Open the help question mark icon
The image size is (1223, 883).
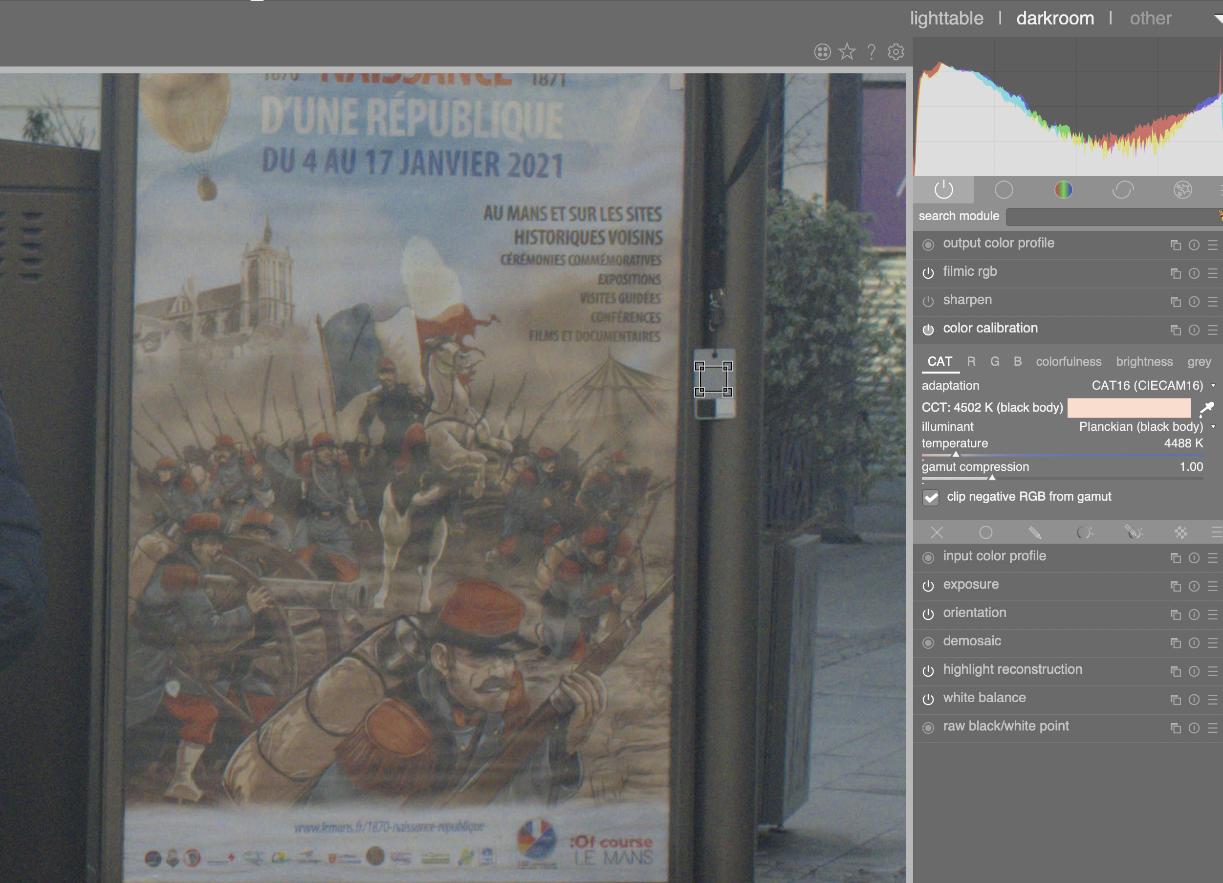872,52
